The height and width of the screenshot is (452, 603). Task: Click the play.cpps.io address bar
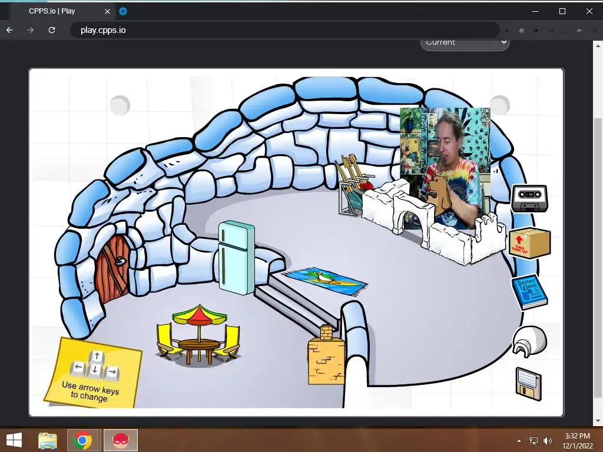click(x=284, y=30)
